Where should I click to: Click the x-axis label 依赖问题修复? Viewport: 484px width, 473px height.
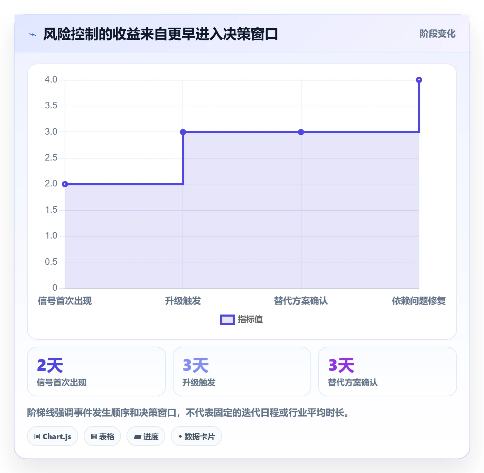[x=419, y=301]
